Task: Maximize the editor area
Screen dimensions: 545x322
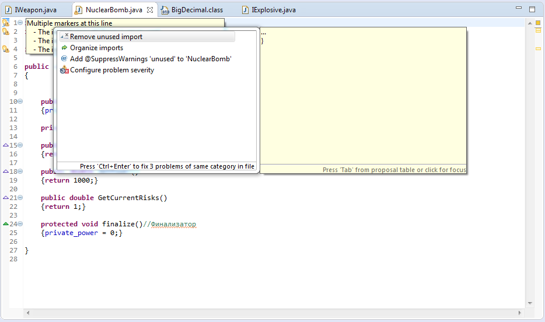Action: pyautogui.click(x=532, y=9)
